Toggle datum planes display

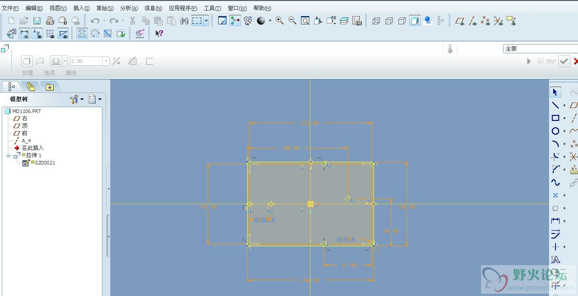click(460, 21)
